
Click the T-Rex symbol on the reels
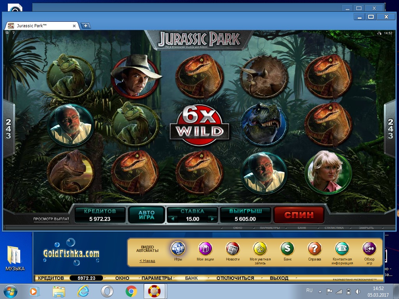pyautogui.click(x=264, y=124)
